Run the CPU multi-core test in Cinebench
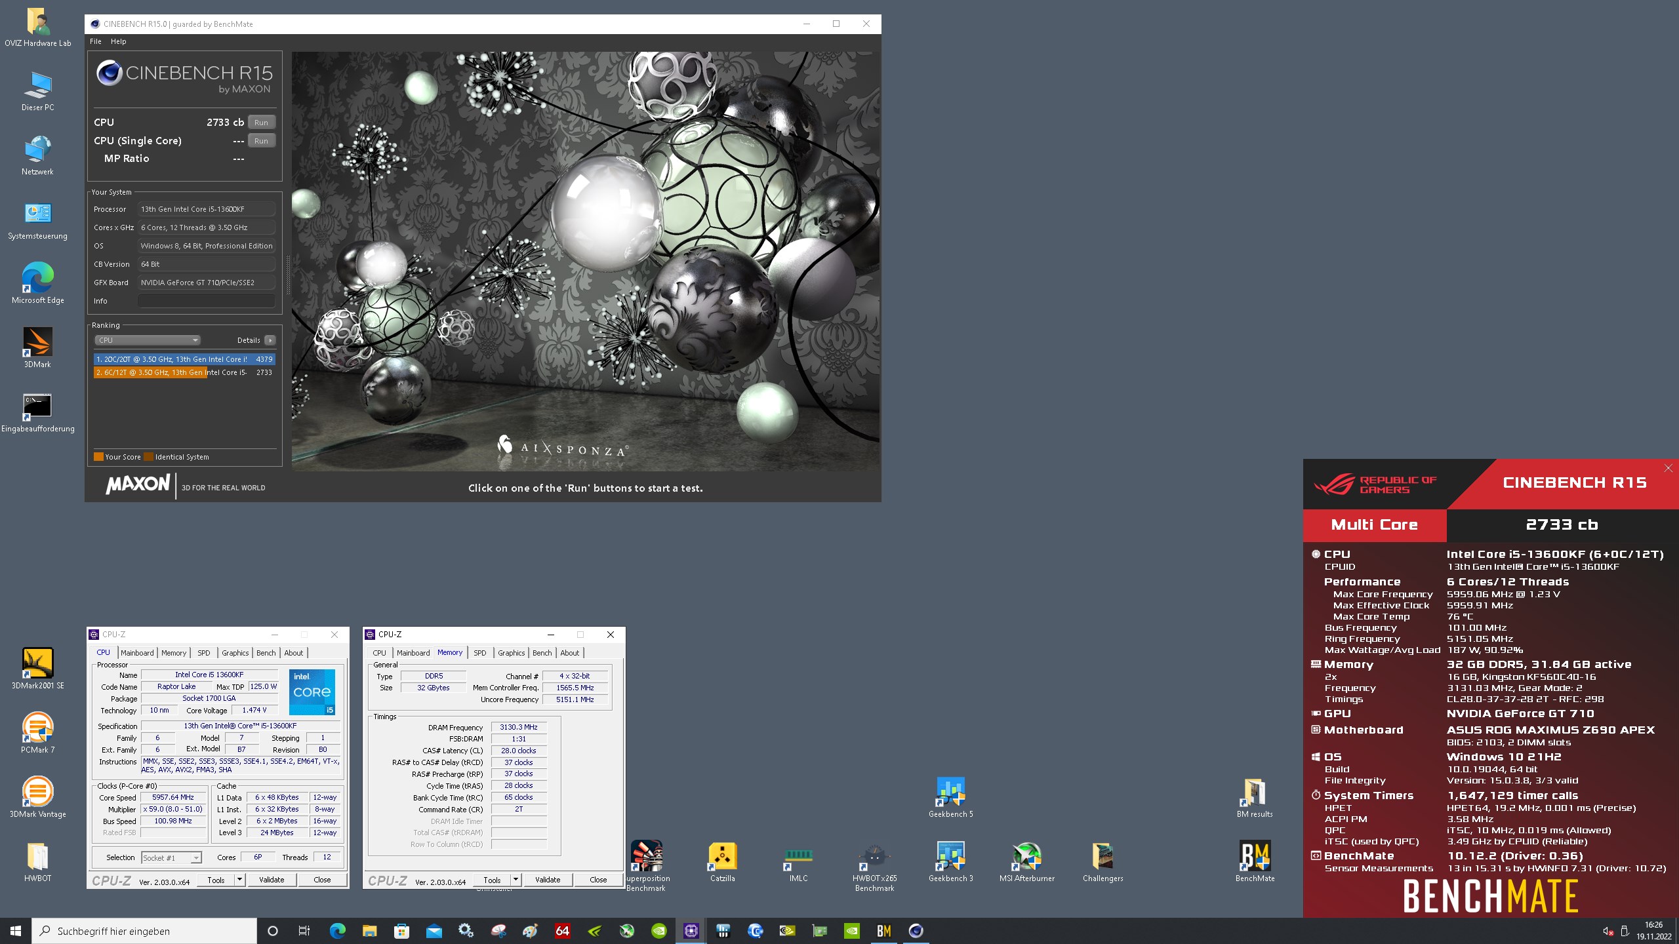 click(261, 123)
